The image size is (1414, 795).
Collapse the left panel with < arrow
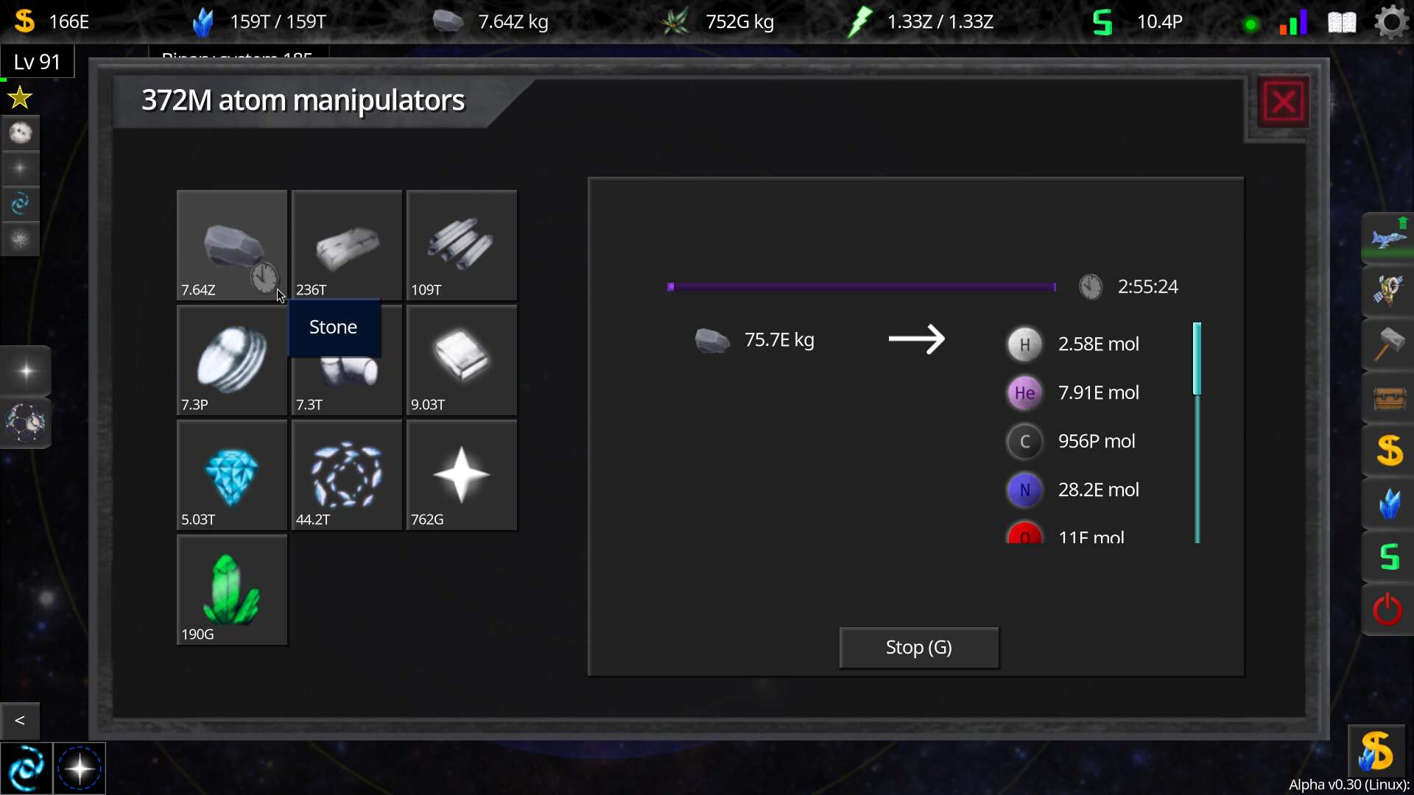20,721
